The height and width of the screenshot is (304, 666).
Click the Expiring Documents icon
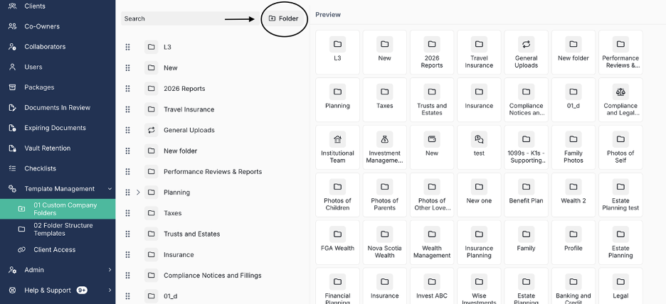point(12,128)
